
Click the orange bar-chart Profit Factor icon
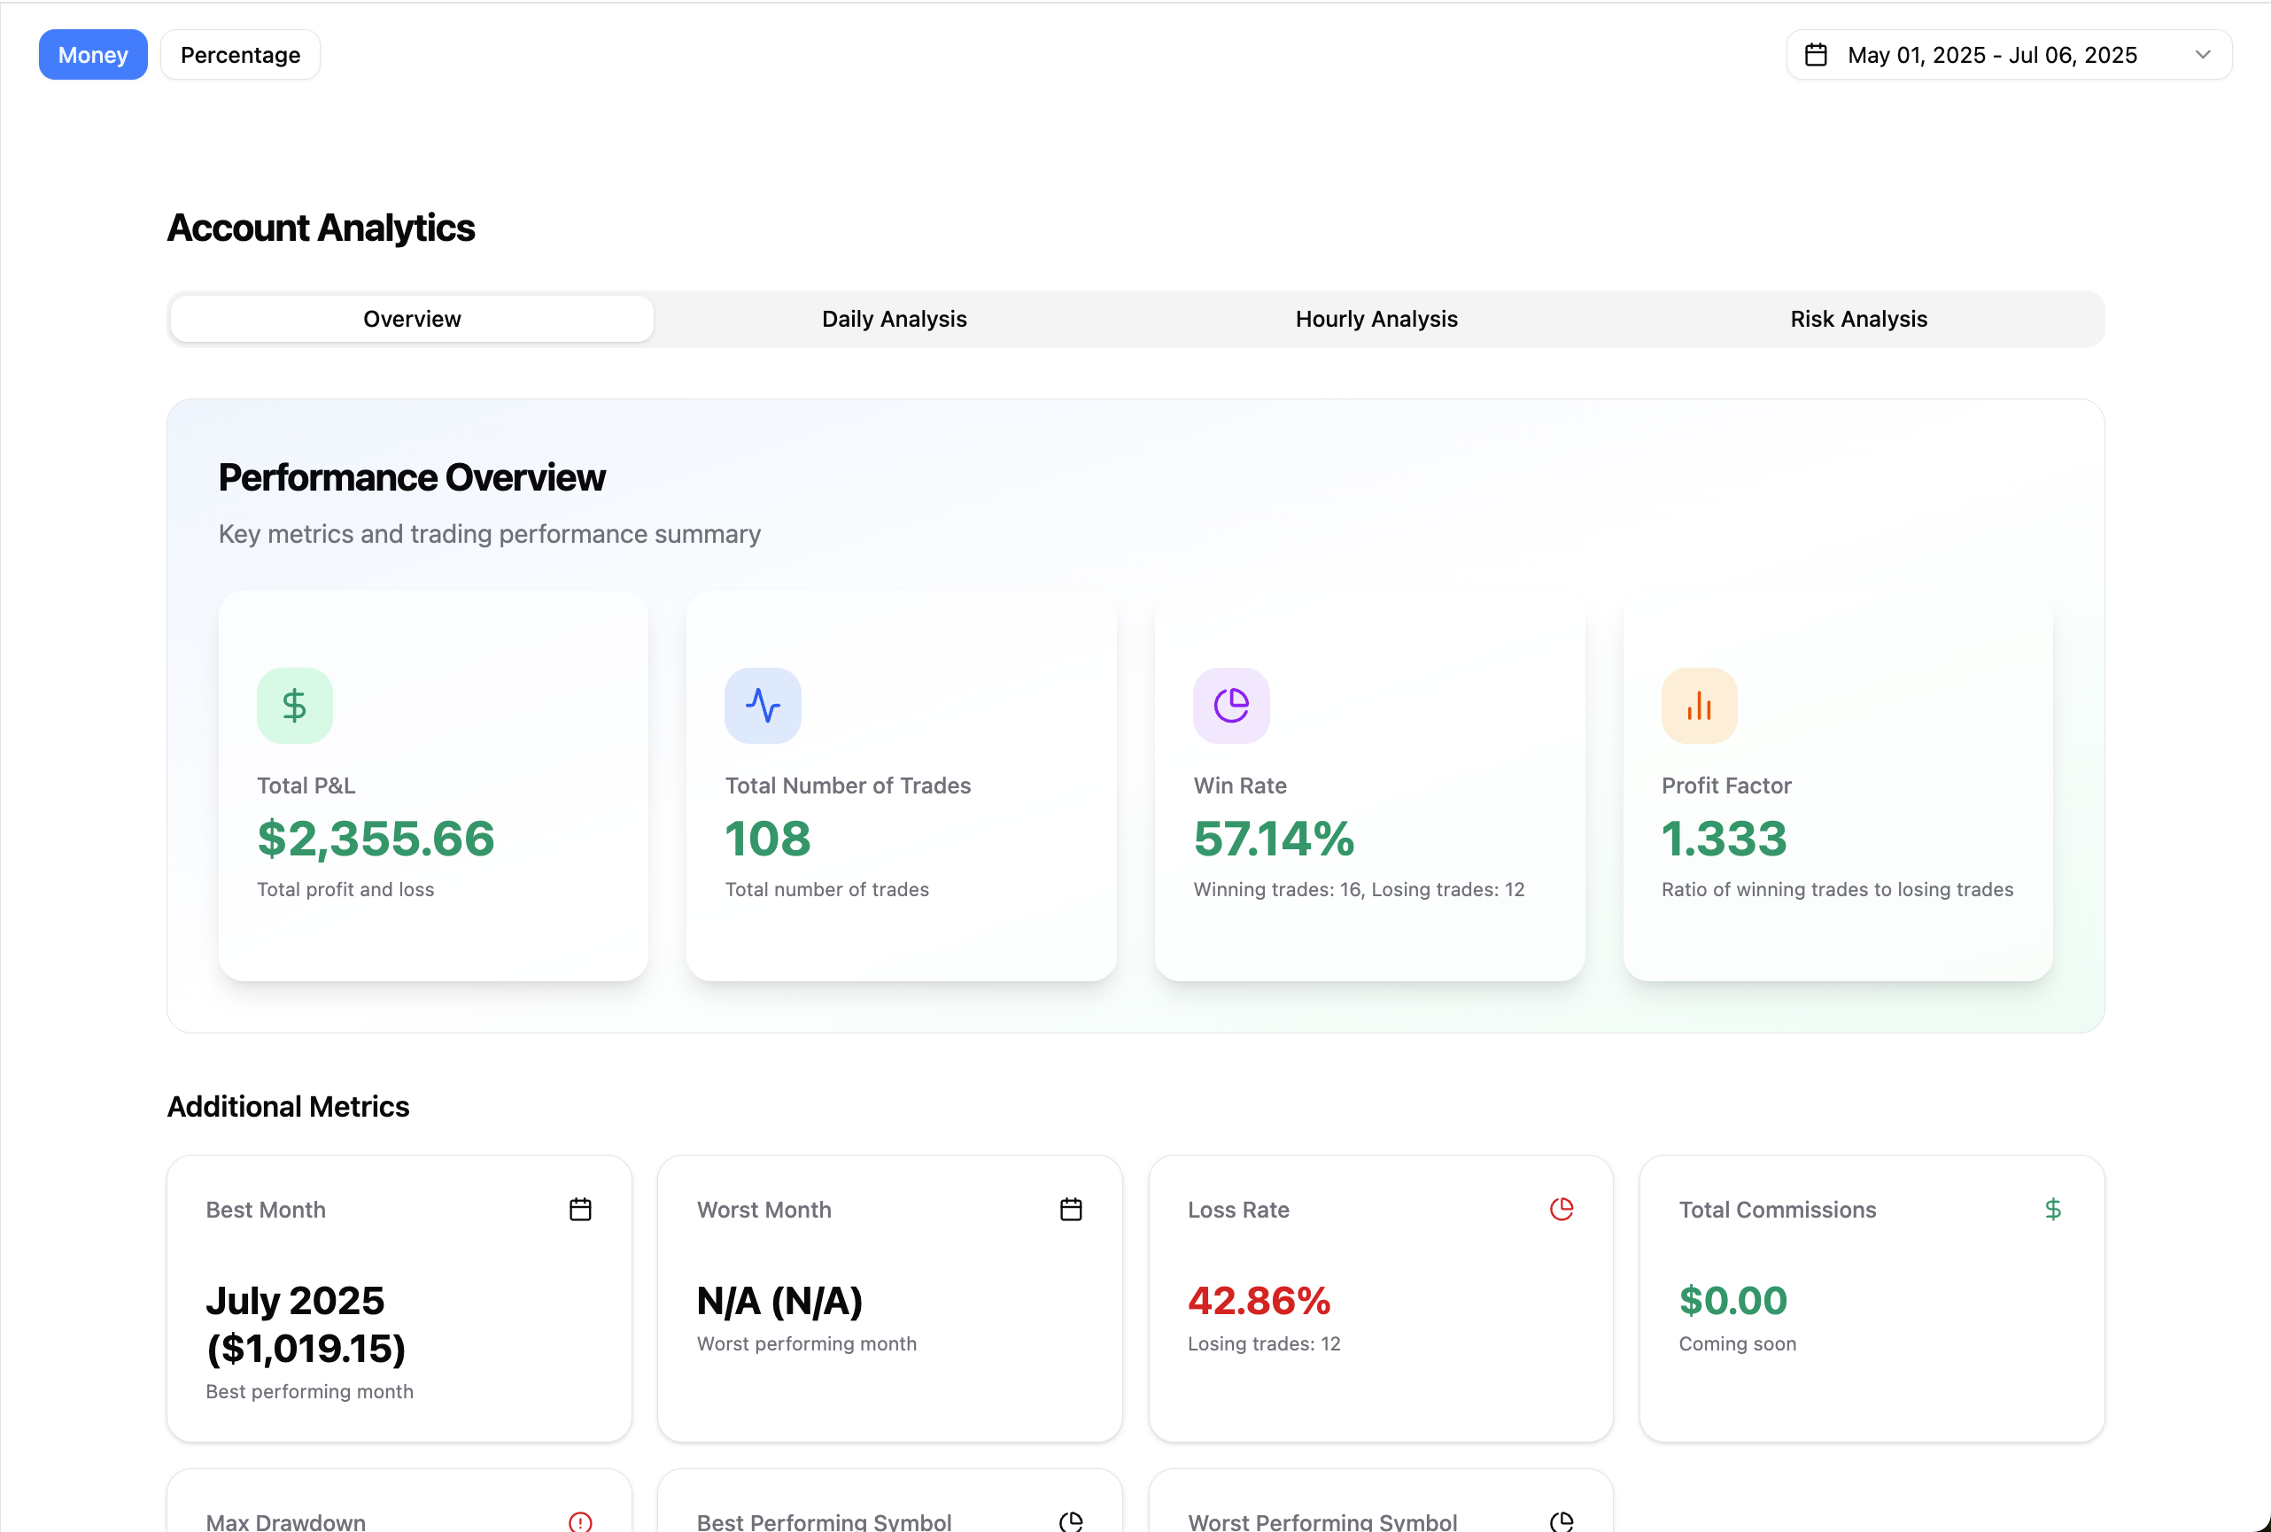(x=1698, y=704)
